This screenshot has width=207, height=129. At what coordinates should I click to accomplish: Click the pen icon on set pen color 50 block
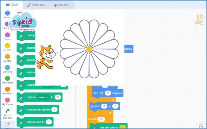(22, 98)
